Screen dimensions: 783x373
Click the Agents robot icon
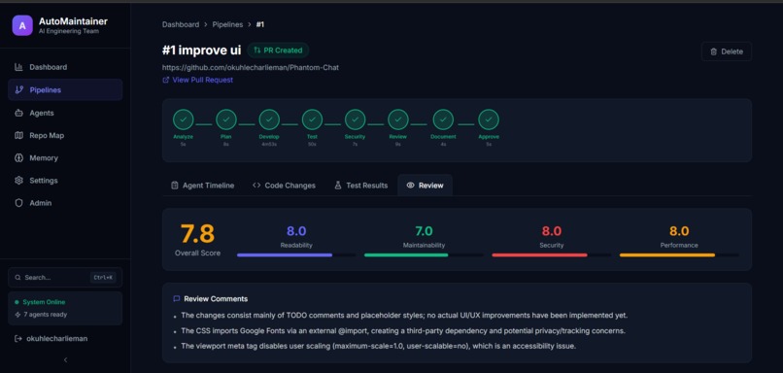pos(19,113)
